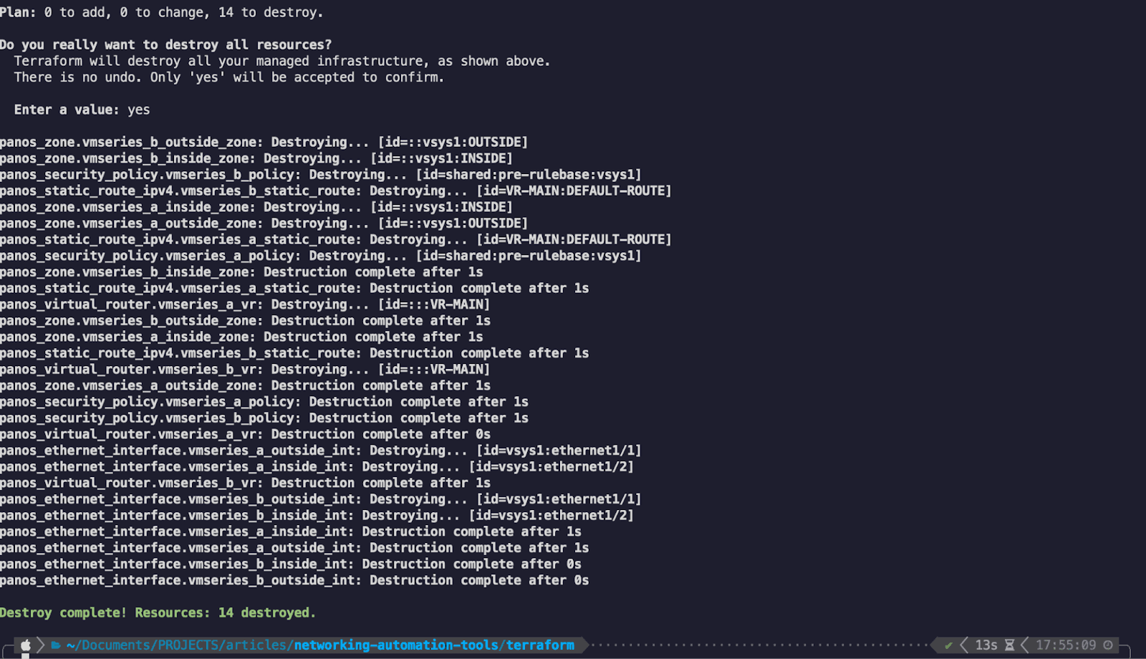Click the Apple logo in the terminal prompt
1146x659 pixels.
26,644
